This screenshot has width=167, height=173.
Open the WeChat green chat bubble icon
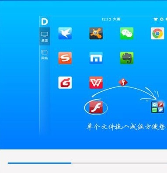pyautogui.click(x=127, y=33)
